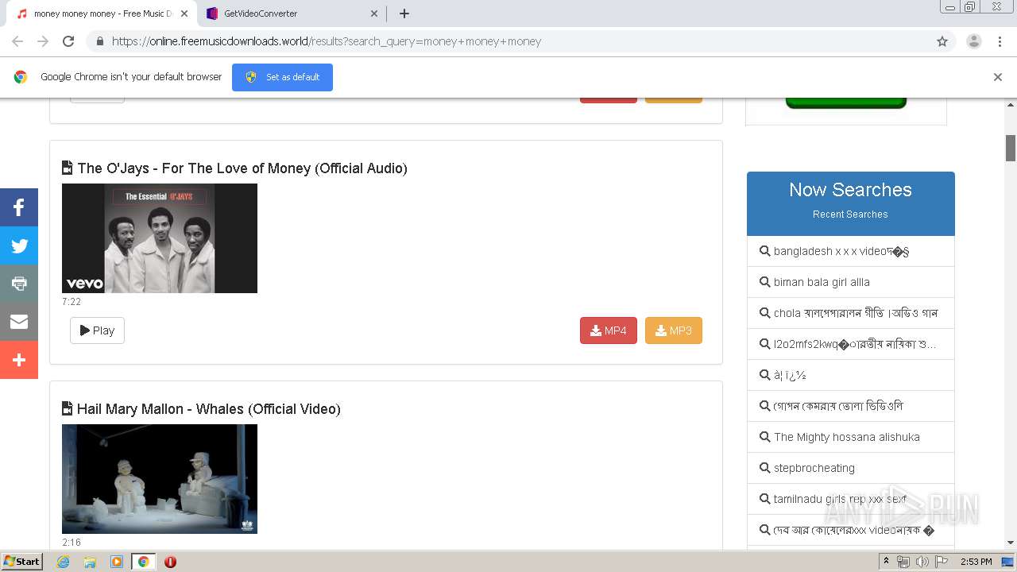The width and height of the screenshot is (1017, 572).
Task: Open more sharing options plus icon
Action: (x=19, y=360)
